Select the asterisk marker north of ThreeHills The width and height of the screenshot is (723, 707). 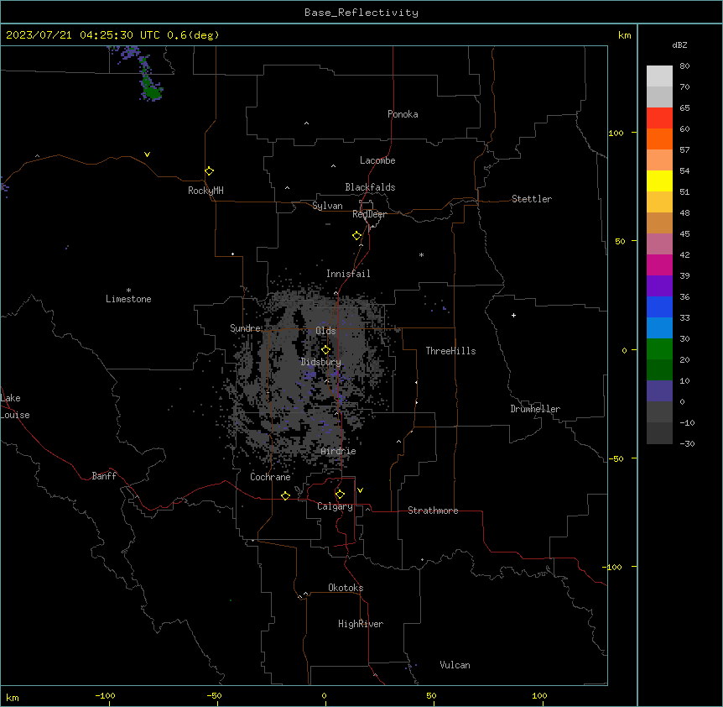[x=421, y=254]
